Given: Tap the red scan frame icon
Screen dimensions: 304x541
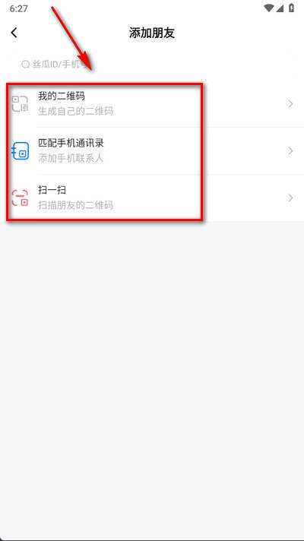Looking at the screenshot, I should 20,198.
